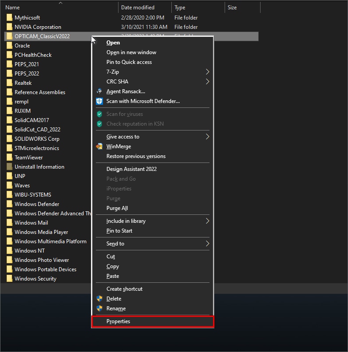348x352 pixels.
Task: Click the SOLIDWORKS Corp folder icon
Action: tap(9, 139)
